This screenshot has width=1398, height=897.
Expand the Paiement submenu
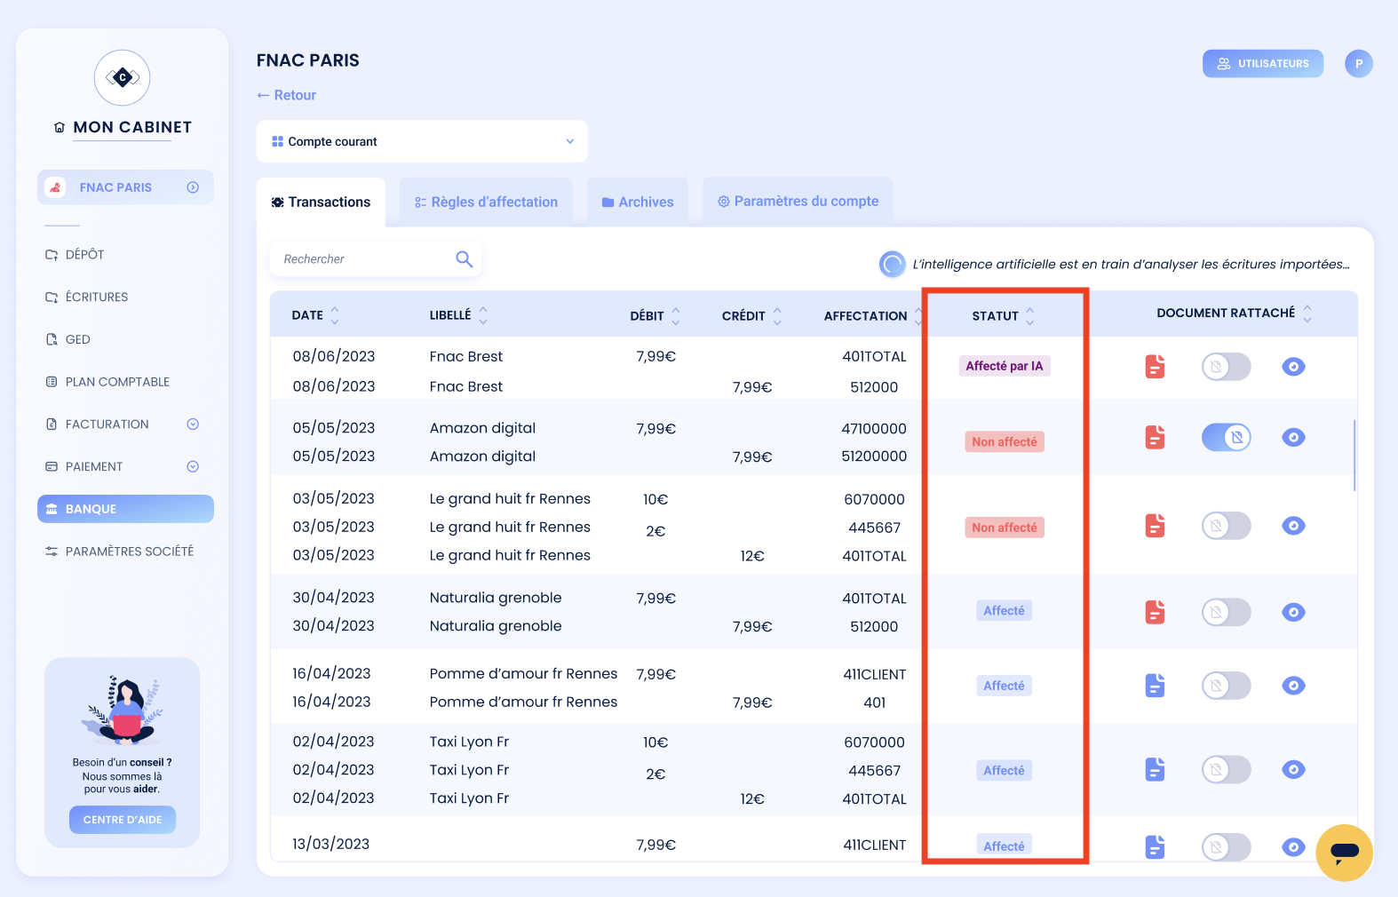(x=193, y=467)
